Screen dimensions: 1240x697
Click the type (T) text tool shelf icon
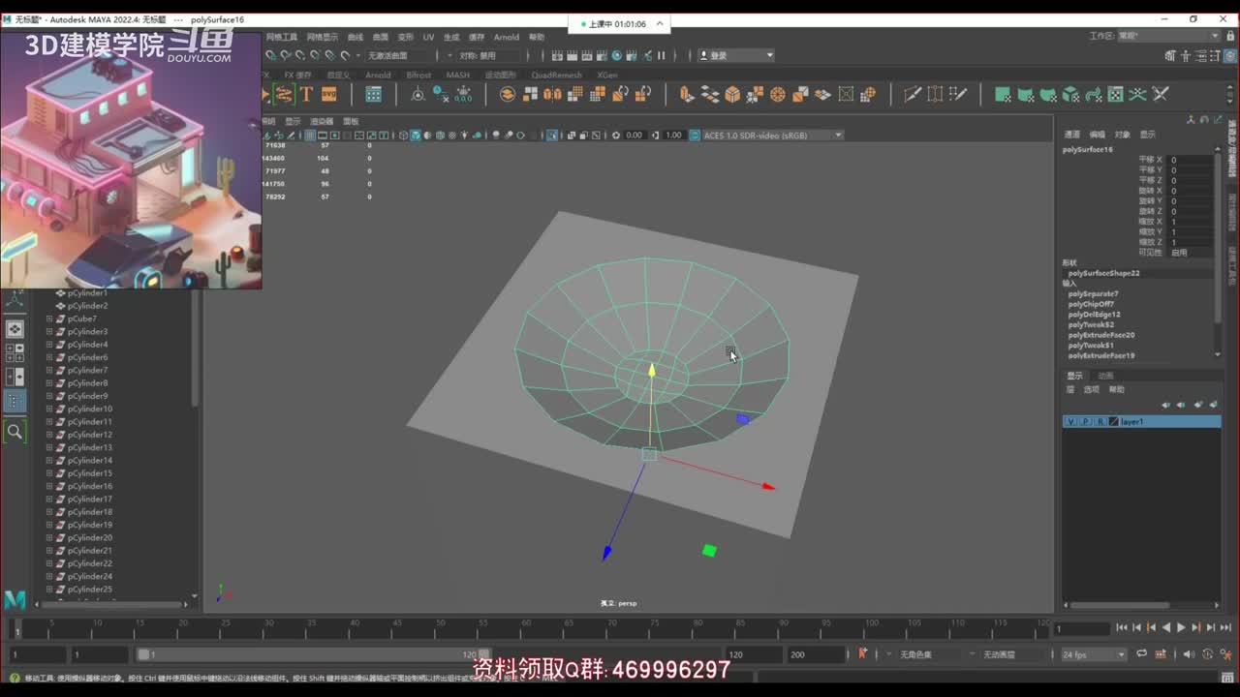pos(306,94)
